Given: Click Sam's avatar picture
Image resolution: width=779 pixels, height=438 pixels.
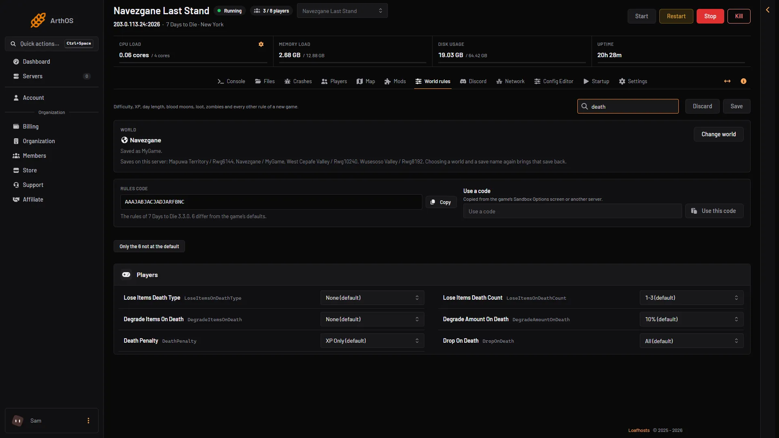Looking at the screenshot, I should click(x=18, y=421).
